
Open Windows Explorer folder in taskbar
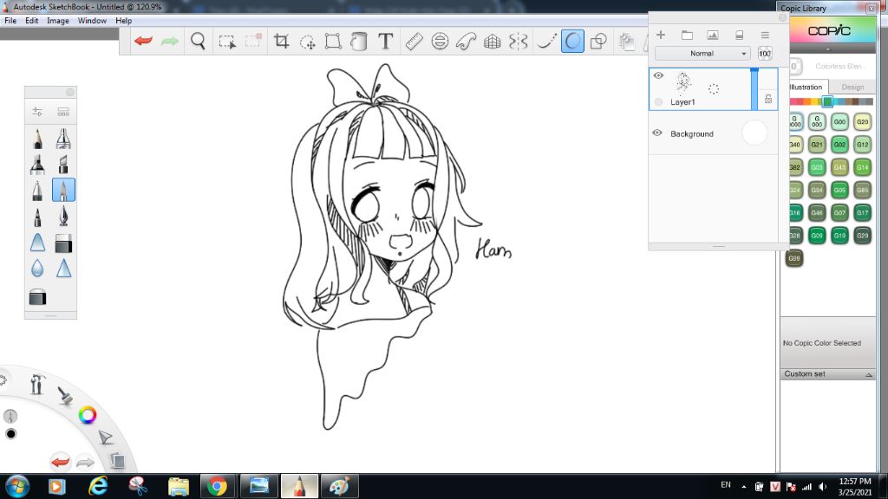coord(179,486)
